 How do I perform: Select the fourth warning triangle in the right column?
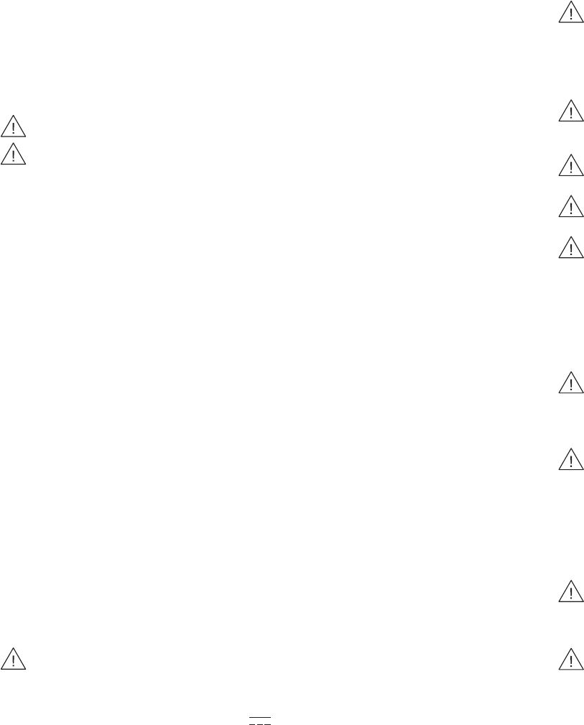571,207
